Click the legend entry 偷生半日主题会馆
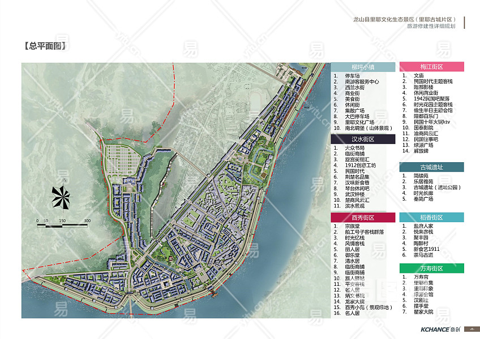Screen dimensions: 480x339 coord(433,110)
